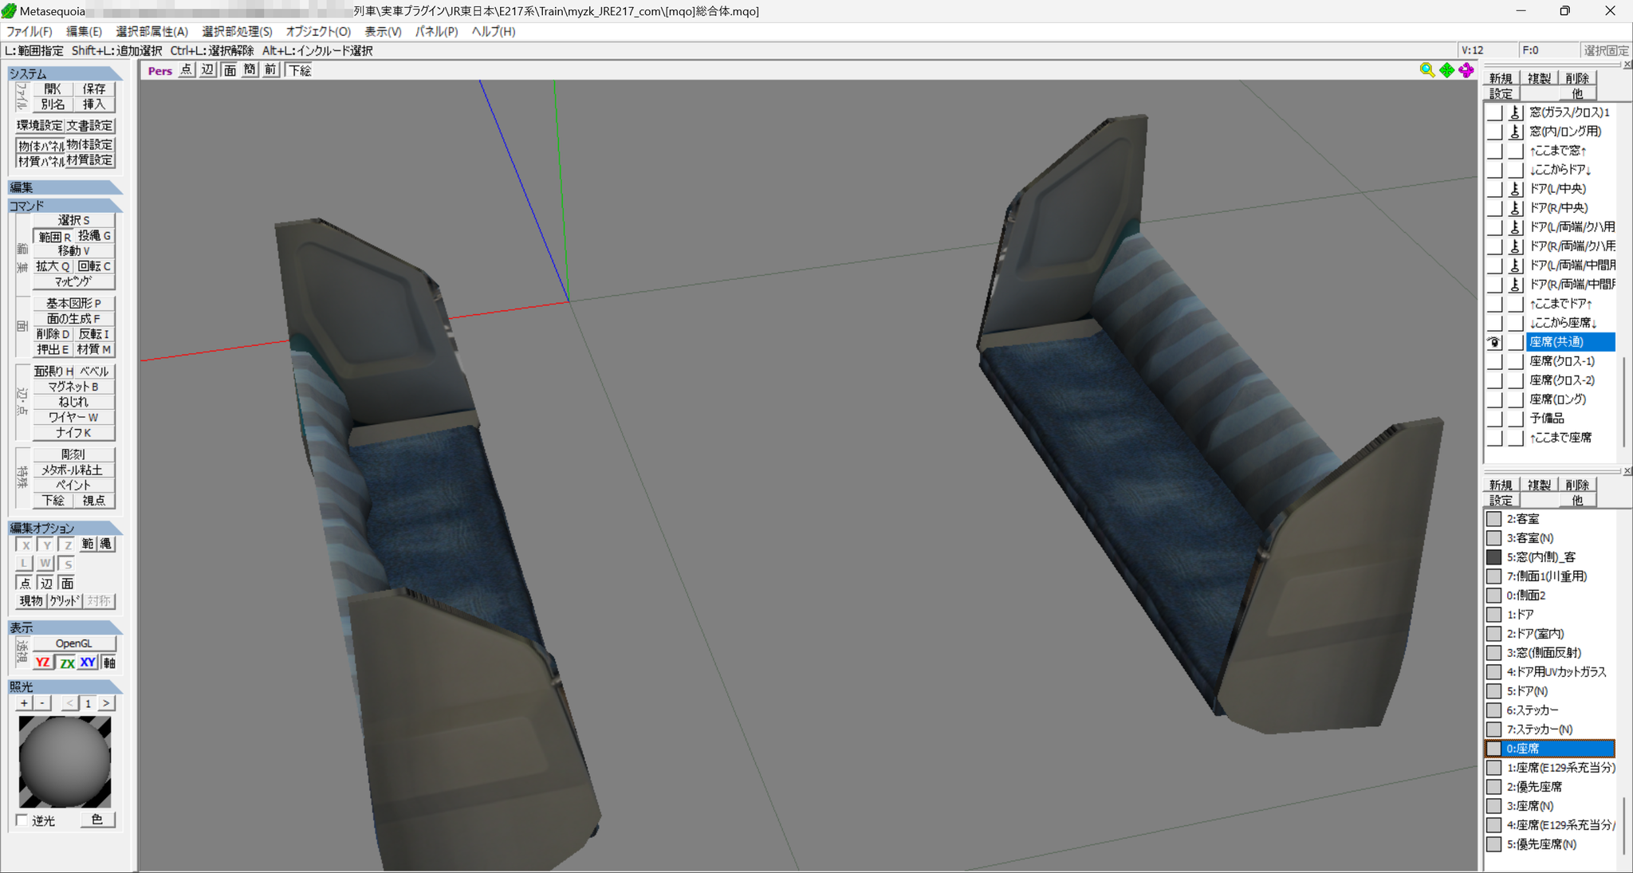Collapse the システム panel header

(65, 73)
